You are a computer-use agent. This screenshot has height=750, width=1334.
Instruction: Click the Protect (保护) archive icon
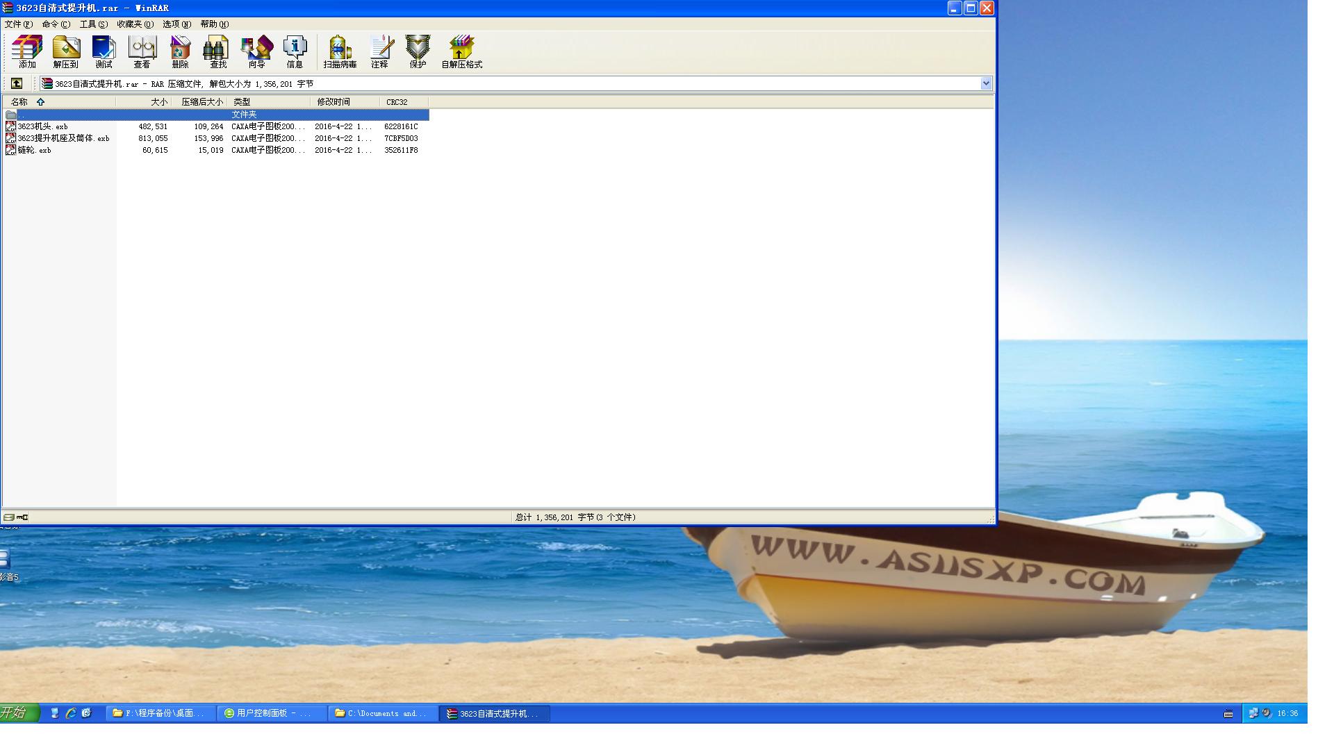point(418,52)
